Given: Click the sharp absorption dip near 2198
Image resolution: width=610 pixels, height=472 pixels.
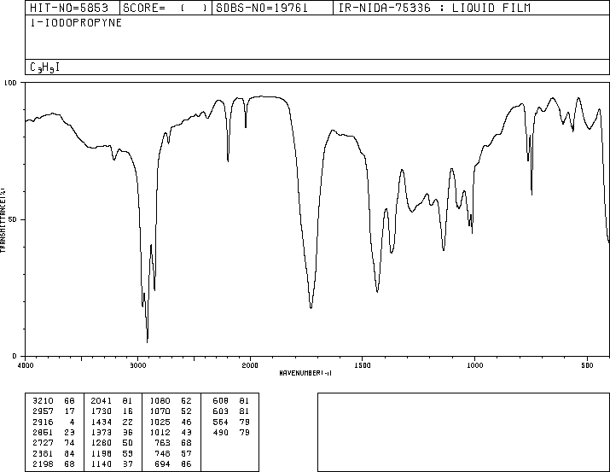Looking at the screenshot, I should coord(228,160).
